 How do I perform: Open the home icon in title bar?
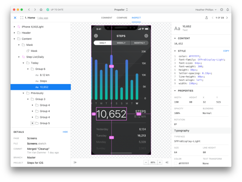tap(41, 9)
